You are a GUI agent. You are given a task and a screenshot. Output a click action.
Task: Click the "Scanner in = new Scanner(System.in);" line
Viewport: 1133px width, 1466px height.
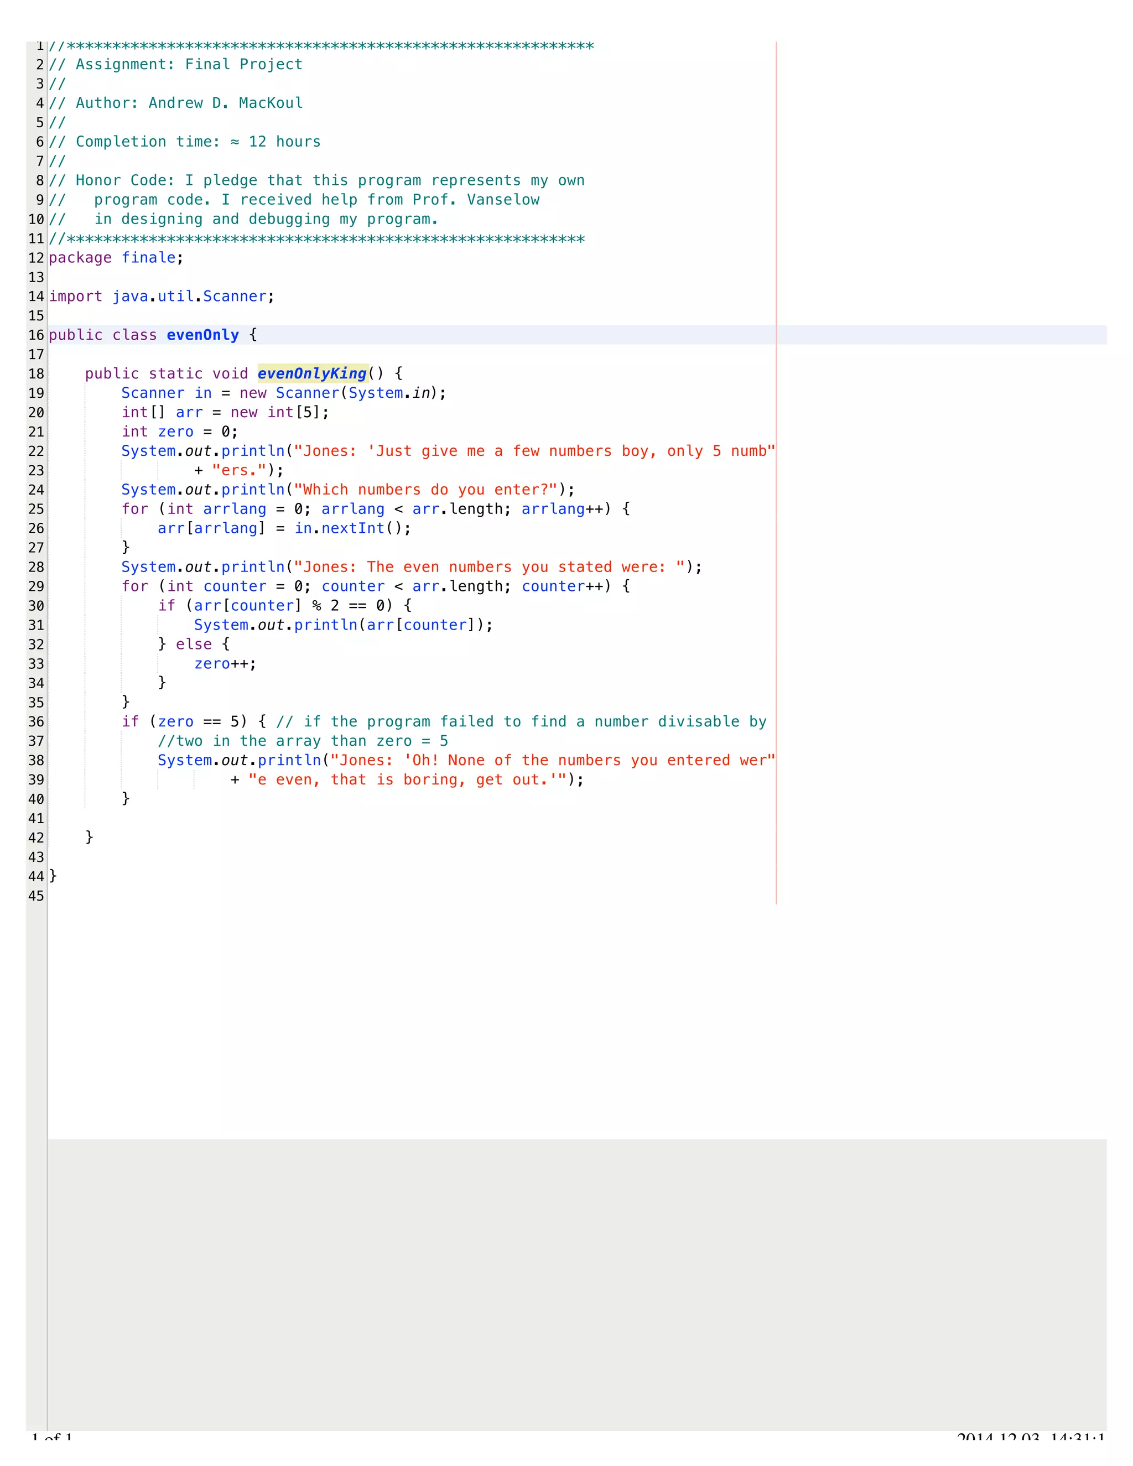click(284, 393)
